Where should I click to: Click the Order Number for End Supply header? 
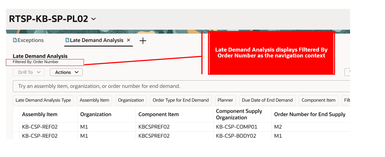pos(311,114)
